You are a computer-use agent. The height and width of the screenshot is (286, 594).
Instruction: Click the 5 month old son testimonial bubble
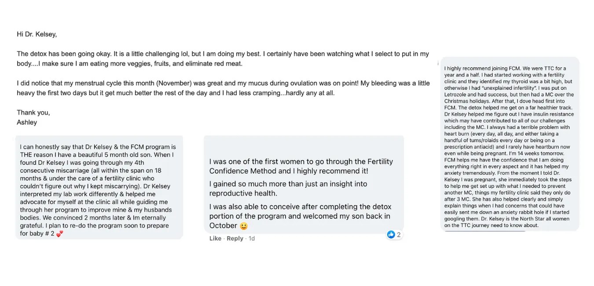coord(99,186)
